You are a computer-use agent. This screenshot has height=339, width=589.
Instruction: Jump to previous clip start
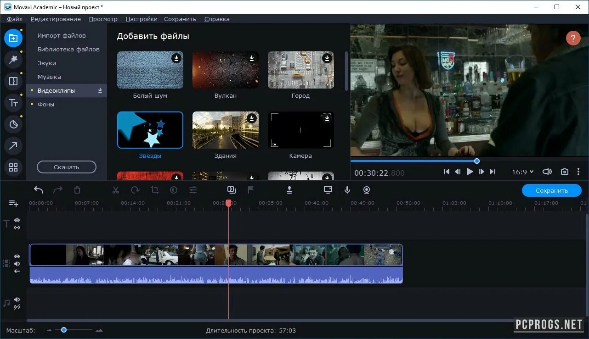pyautogui.click(x=446, y=172)
